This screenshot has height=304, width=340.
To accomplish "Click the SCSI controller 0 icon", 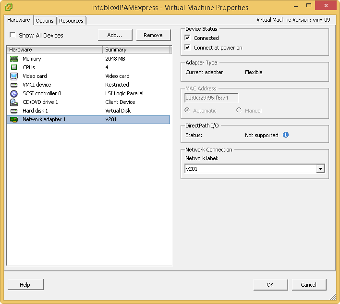I will point(14,94).
